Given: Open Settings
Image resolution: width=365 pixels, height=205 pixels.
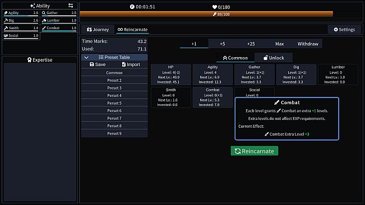Looking at the screenshot, I should tap(344, 30).
